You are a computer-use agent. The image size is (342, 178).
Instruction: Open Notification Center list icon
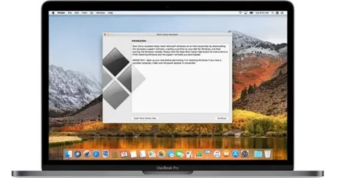tap(283, 13)
